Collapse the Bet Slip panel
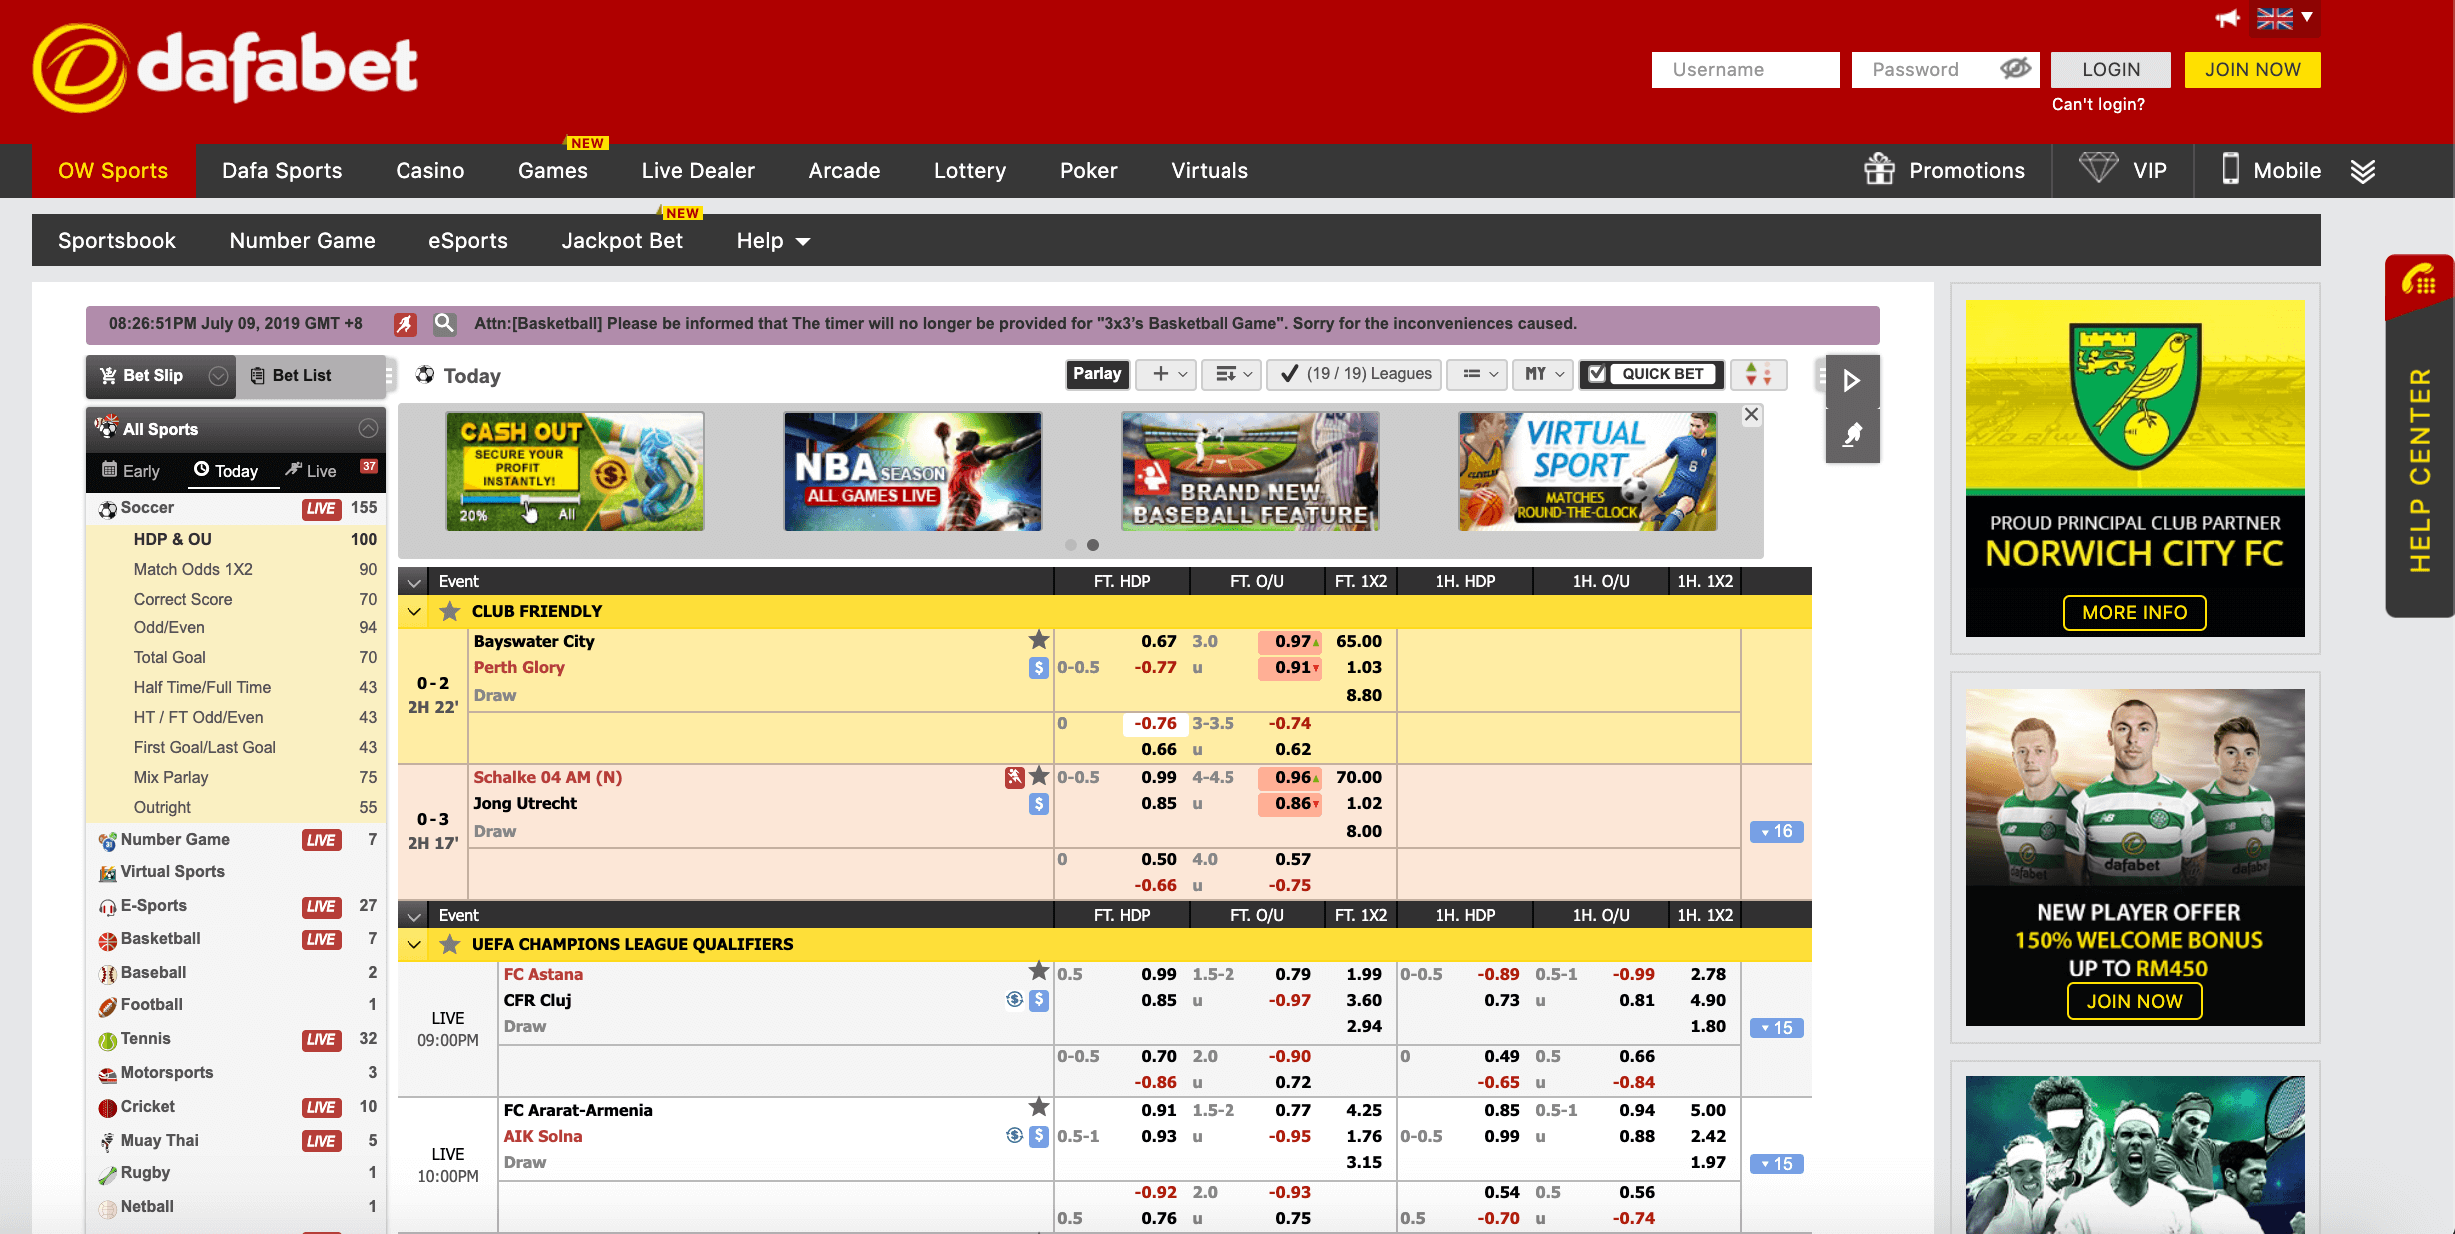 point(218,376)
